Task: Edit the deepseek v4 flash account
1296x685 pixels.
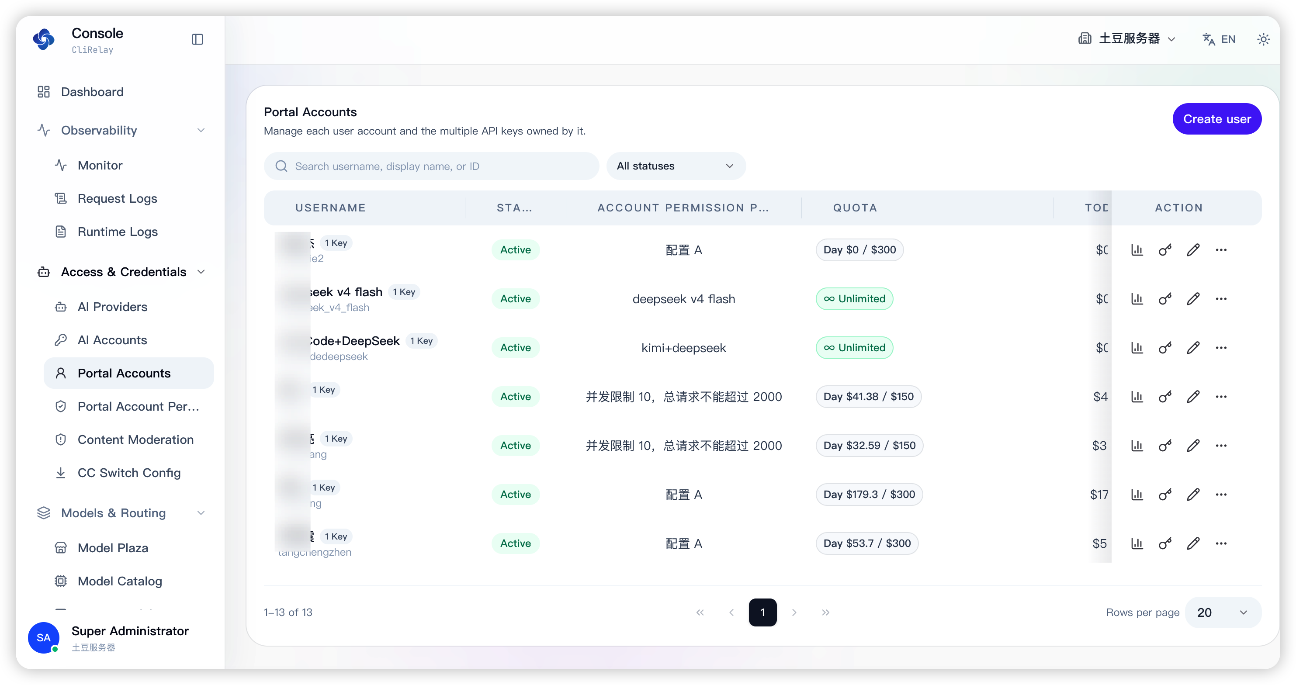Action: click(x=1193, y=299)
